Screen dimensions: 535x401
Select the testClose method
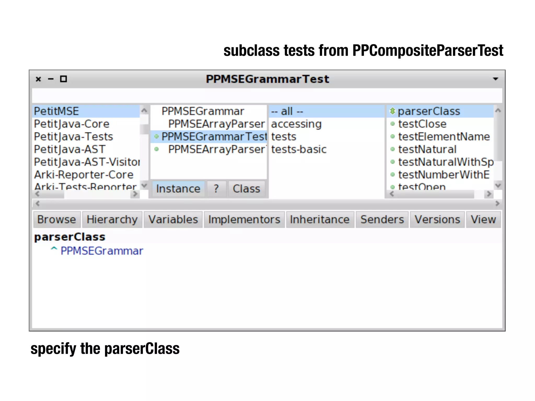(x=440, y=124)
